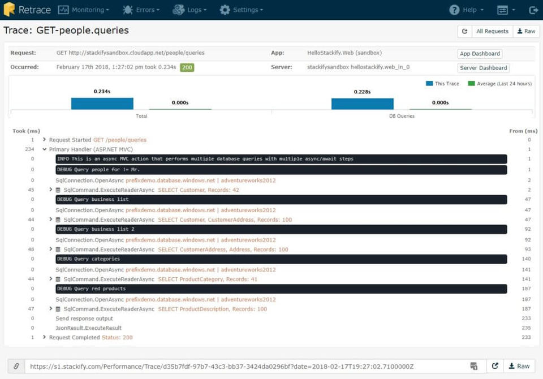543x379 pixels.
Task: Download Raw from bottom URL bar
Action: point(519,366)
